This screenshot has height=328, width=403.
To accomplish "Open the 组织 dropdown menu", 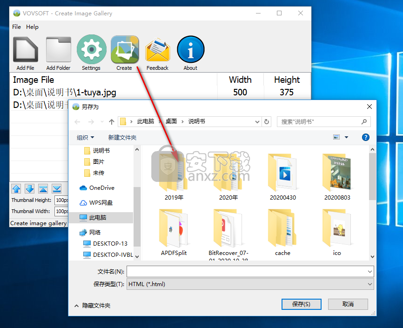I will pos(85,138).
